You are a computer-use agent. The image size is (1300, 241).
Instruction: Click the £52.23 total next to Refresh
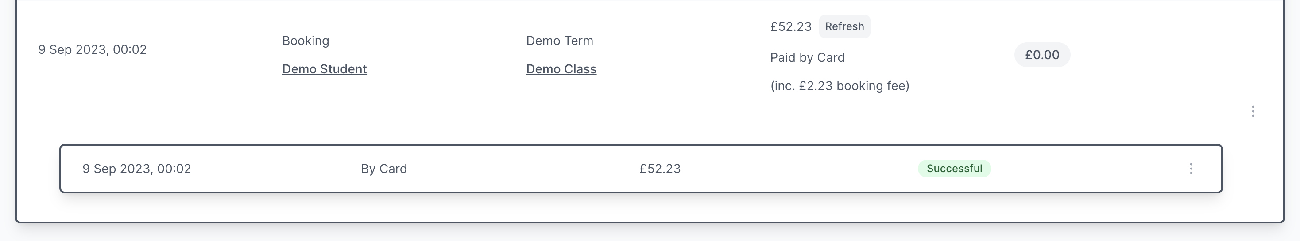coord(790,26)
